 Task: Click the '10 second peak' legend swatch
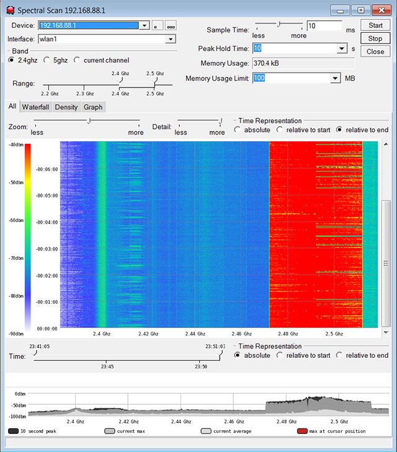click(x=14, y=431)
